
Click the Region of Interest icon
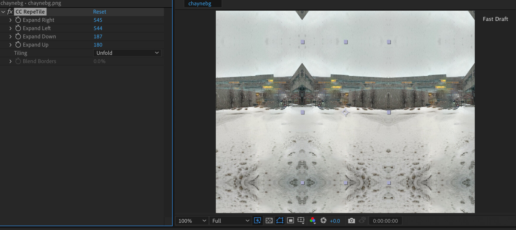click(291, 221)
